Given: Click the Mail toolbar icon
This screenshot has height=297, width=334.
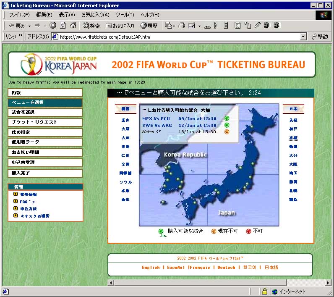Looking at the screenshot, I should coord(169,25).
